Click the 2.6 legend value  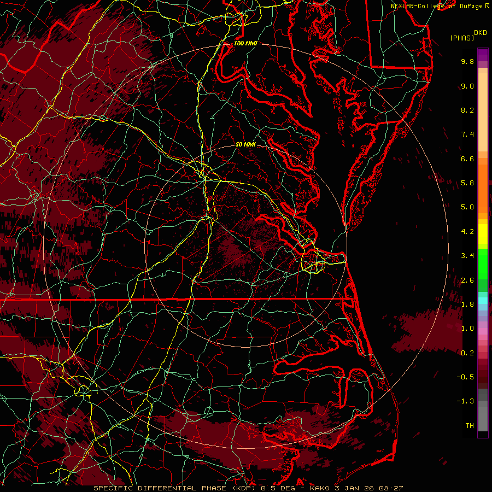pyautogui.click(x=467, y=280)
